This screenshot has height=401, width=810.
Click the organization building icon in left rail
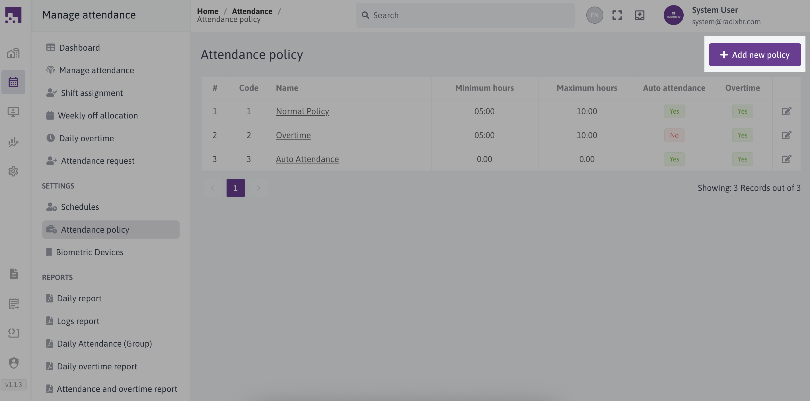coord(13,53)
